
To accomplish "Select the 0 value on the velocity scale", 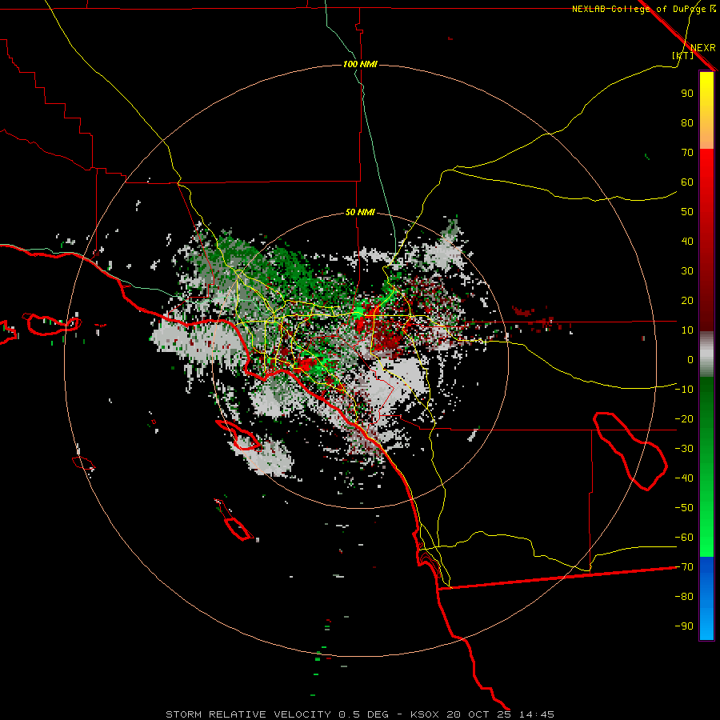I will 690,359.
